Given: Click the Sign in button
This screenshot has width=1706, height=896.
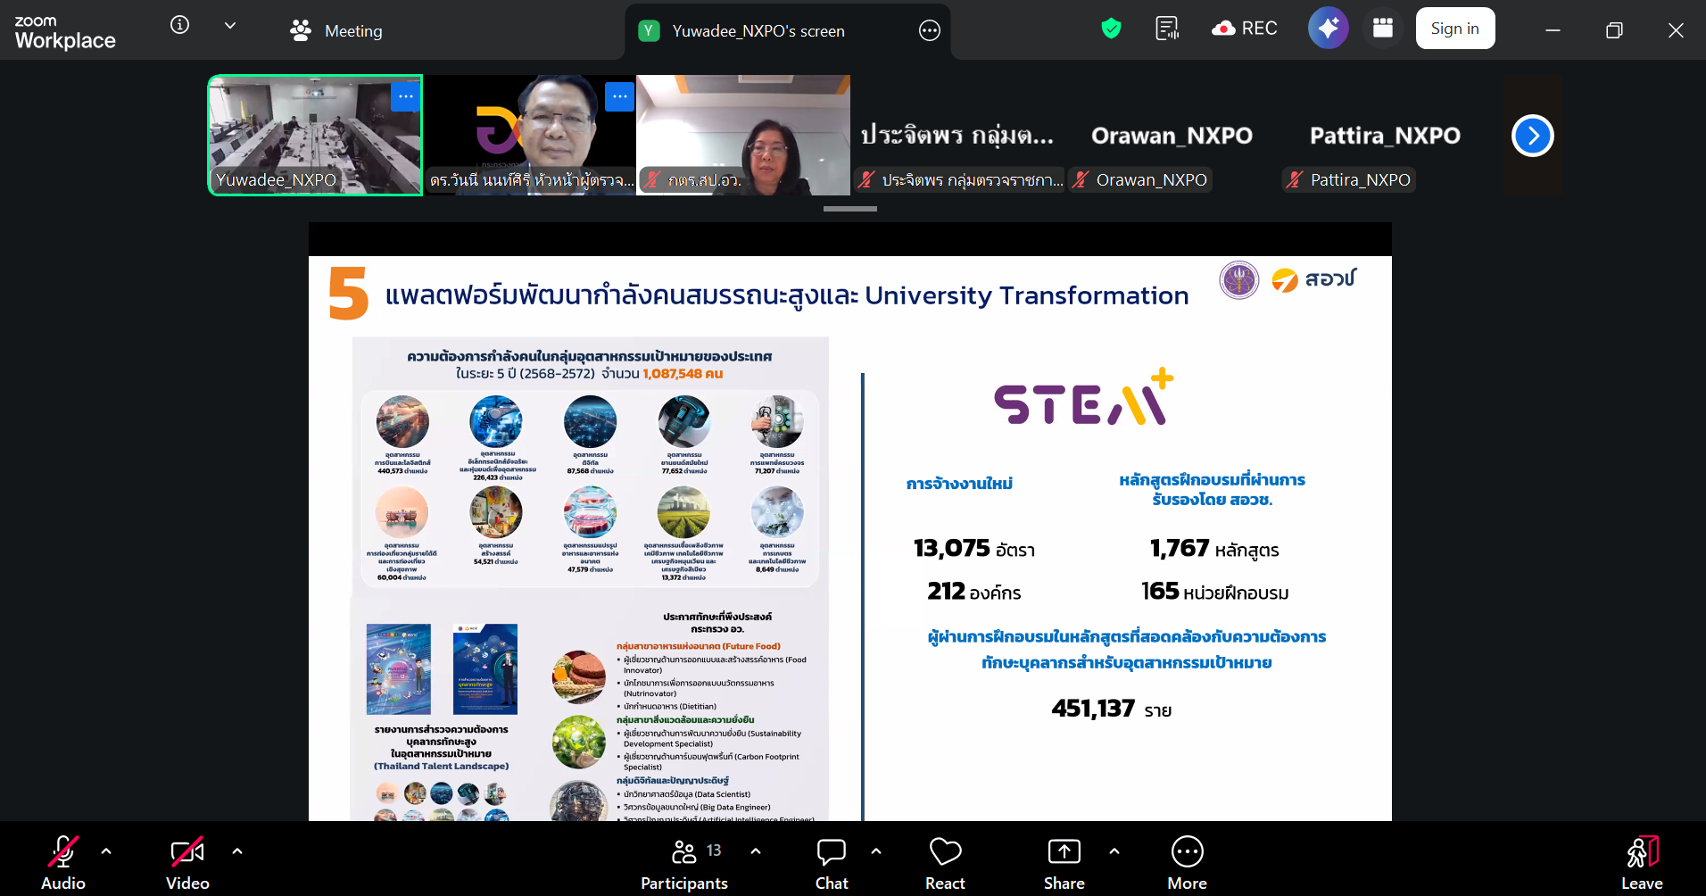Looking at the screenshot, I should pos(1454,28).
